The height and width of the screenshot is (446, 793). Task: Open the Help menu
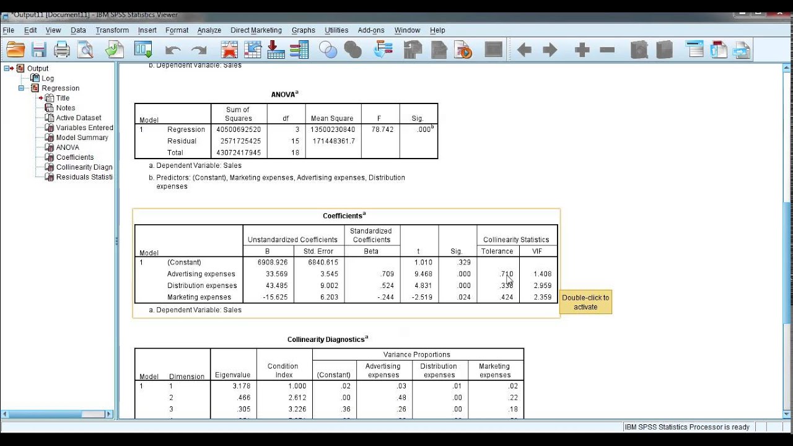437,30
